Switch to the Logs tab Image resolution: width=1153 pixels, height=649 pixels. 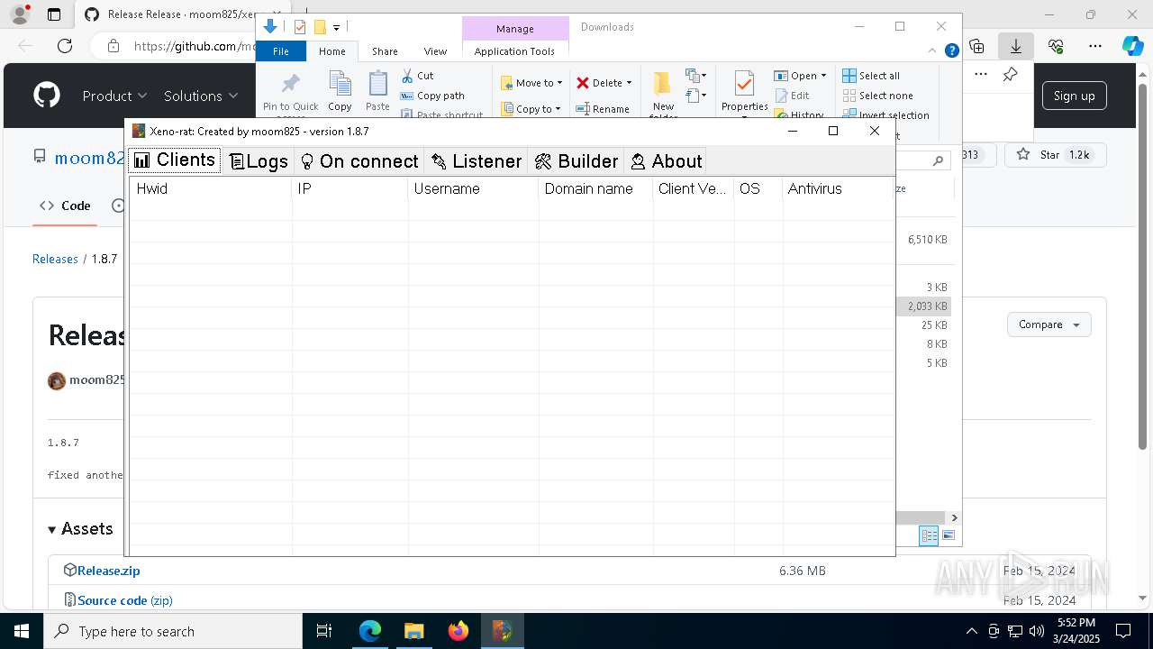coord(259,161)
